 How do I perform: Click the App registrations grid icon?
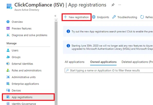point(8,97)
